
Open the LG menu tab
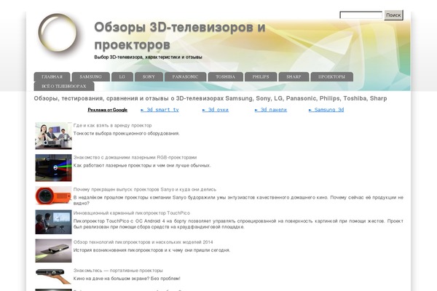click(122, 76)
